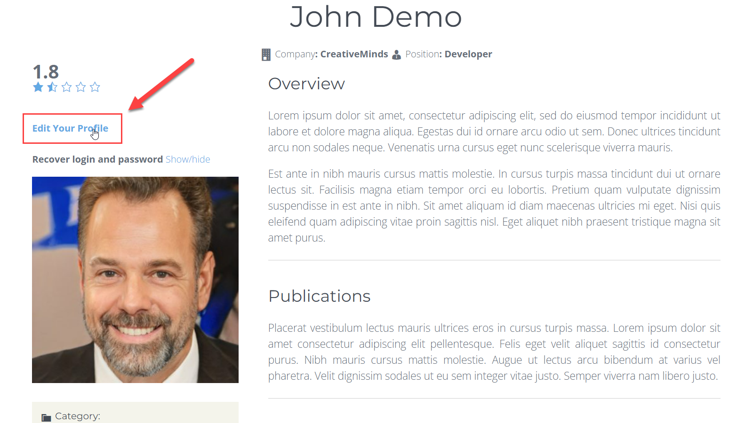The height and width of the screenshot is (423, 753).
Task: Click the paragraph beginning 'Est ante in nibh'
Action: pyautogui.click(x=494, y=206)
